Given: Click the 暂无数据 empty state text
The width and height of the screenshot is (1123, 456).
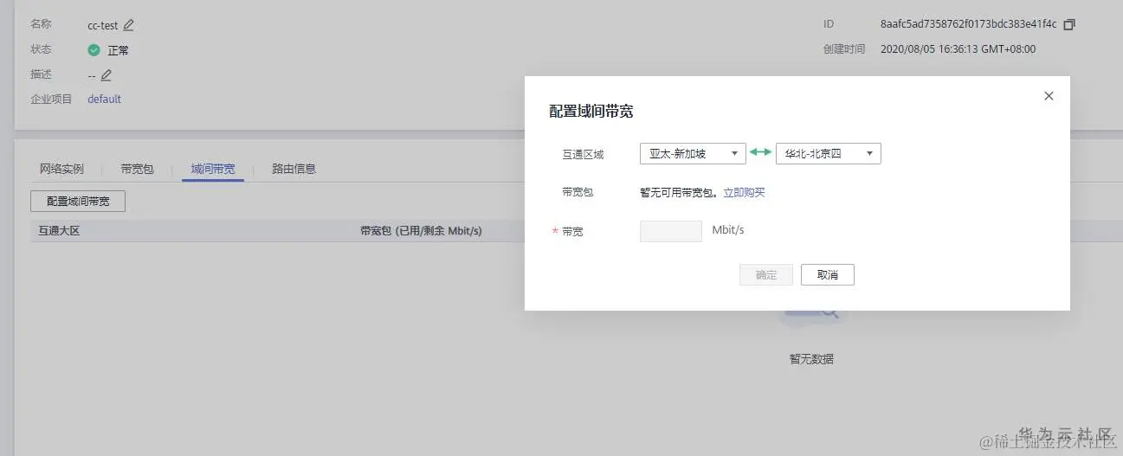Looking at the screenshot, I should coord(811,359).
